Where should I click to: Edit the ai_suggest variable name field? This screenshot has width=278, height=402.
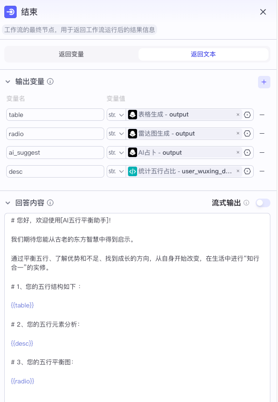[x=55, y=153]
